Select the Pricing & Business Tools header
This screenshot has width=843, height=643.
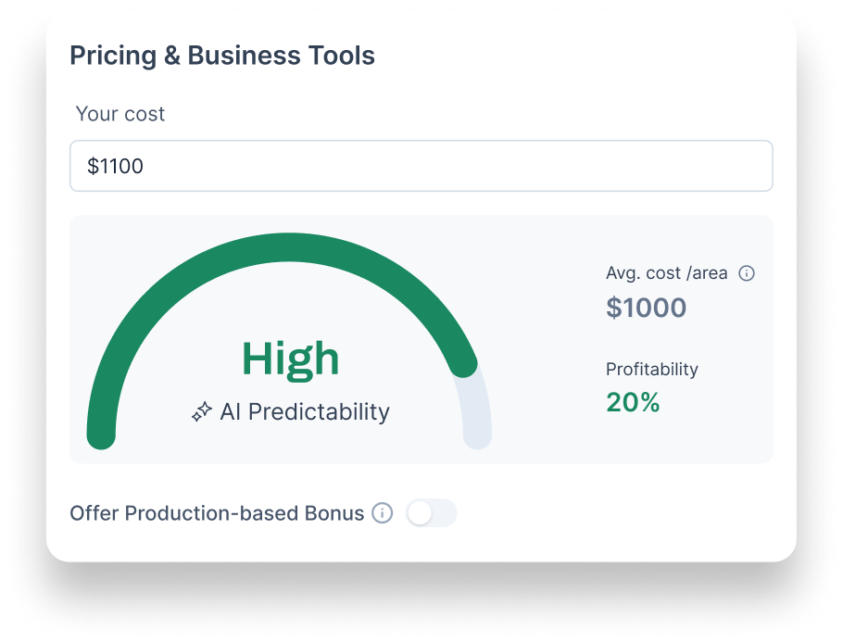point(222,56)
